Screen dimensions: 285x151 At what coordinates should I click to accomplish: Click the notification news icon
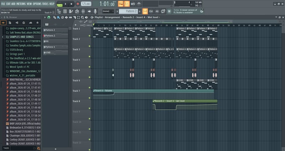[202, 11]
